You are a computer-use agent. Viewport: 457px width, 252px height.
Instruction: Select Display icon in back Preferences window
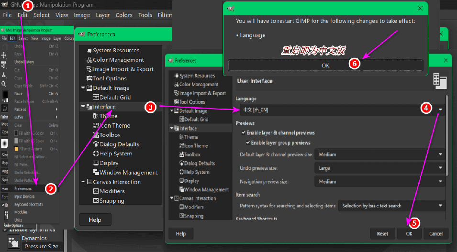point(96,163)
